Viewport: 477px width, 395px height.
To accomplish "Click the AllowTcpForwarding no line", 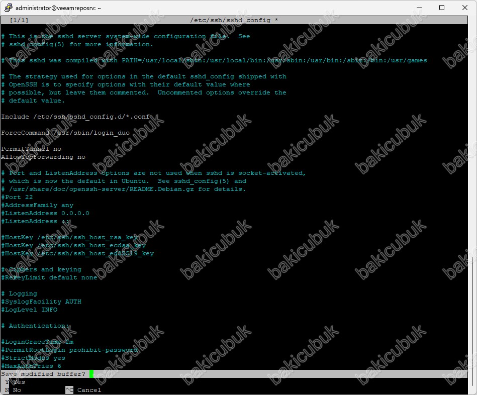I will point(43,157).
